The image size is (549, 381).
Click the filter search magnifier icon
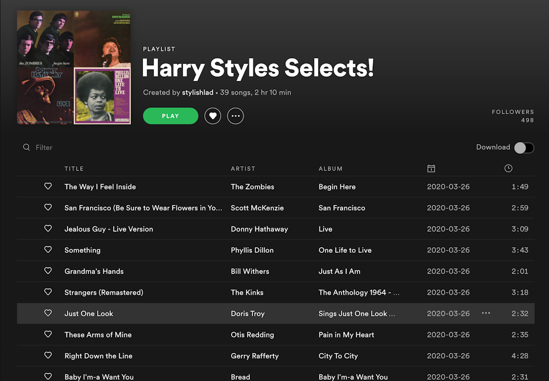26,147
